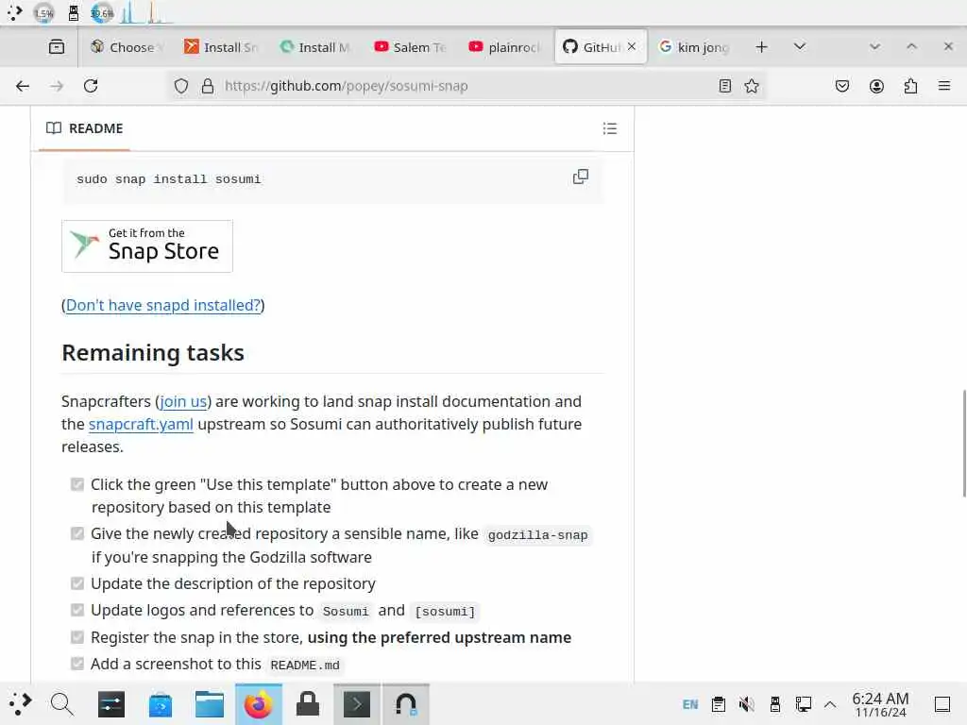Open removable USB device tray icon
The width and height of the screenshot is (967, 725).
[x=774, y=704]
